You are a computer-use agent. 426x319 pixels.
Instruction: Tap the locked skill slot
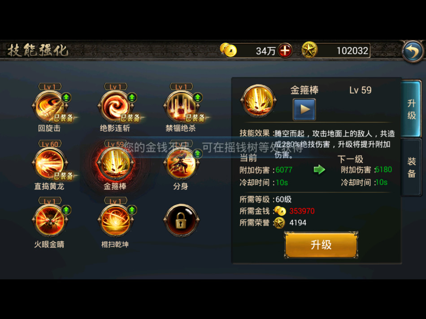(x=182, y=221)
